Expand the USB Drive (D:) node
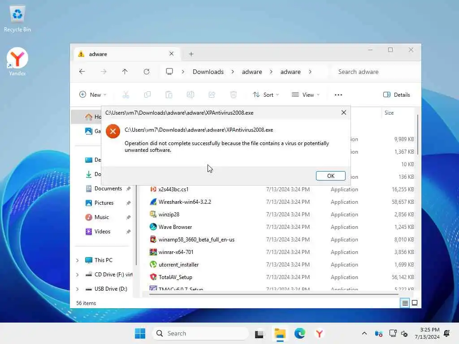 77,289
